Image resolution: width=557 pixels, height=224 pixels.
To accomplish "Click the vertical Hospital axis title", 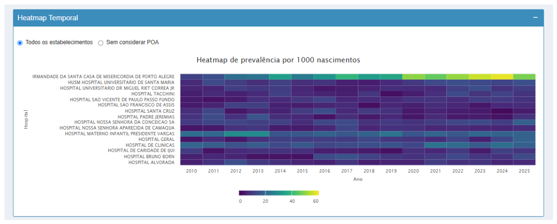I will point(26,120).
